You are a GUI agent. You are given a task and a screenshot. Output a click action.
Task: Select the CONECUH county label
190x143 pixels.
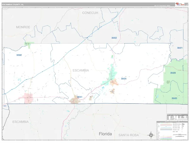pyautogui.click(x=90, y=13)
